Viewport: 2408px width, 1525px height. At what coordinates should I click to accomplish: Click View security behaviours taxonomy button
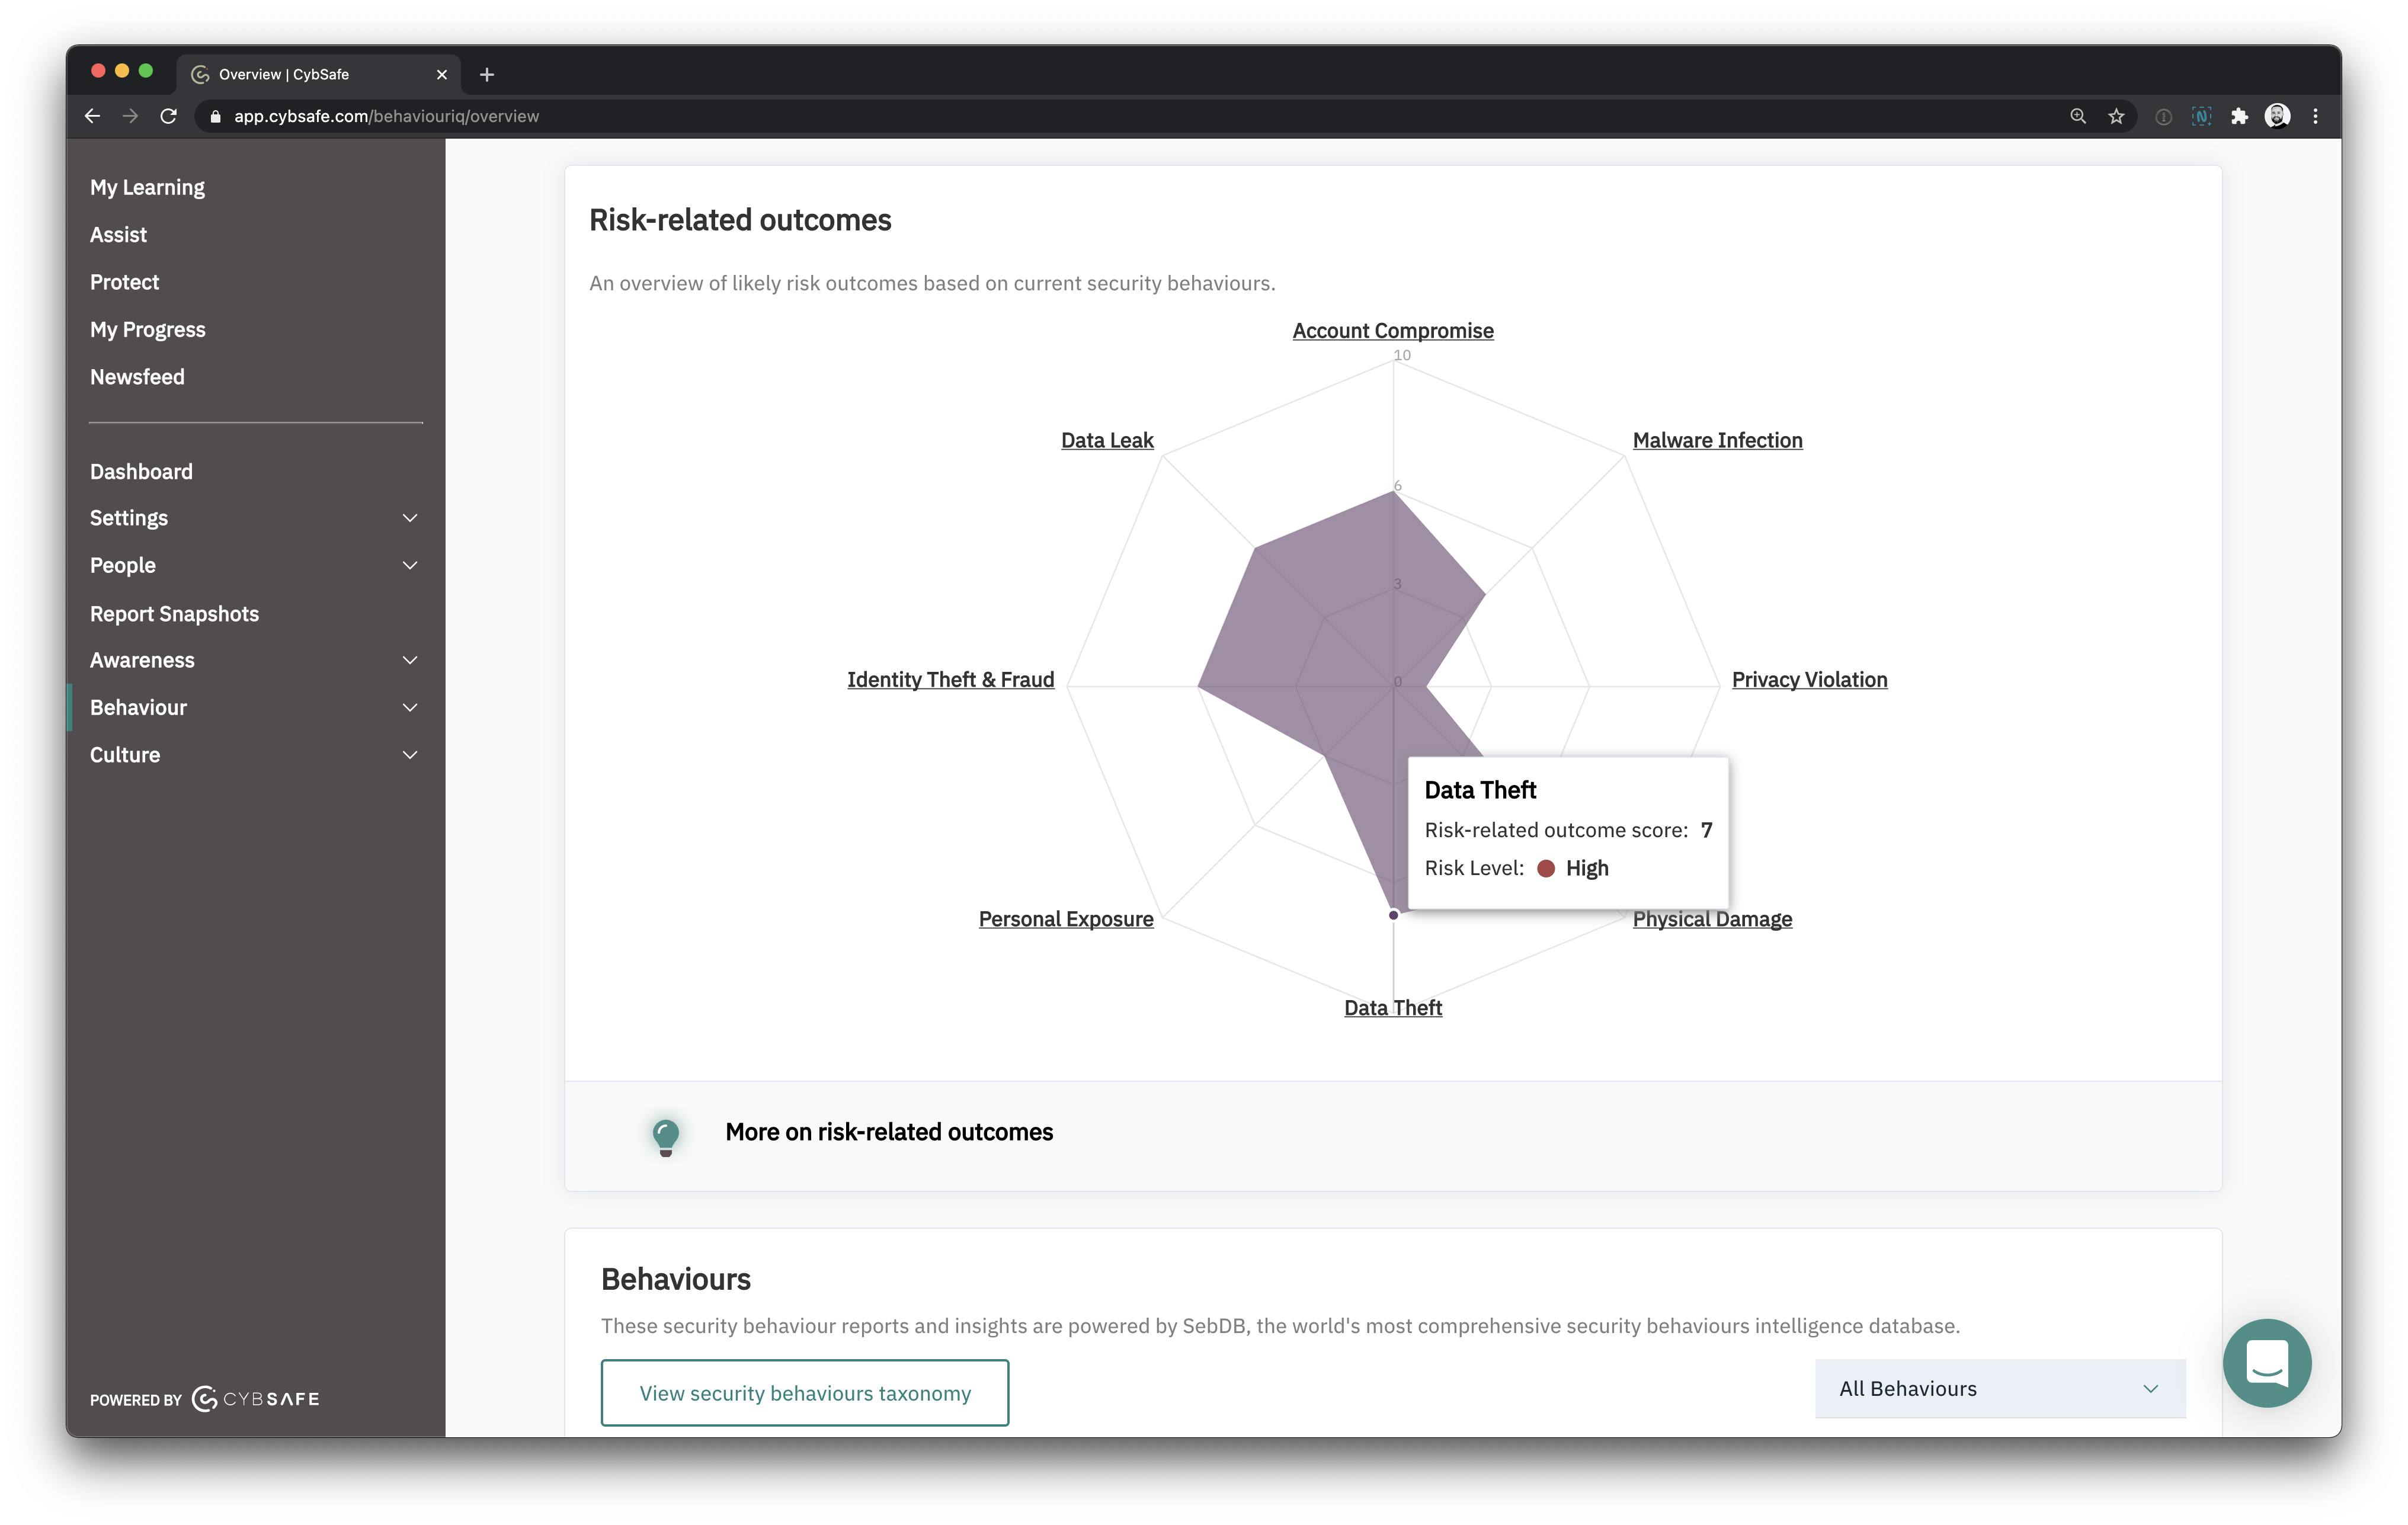805,1392
